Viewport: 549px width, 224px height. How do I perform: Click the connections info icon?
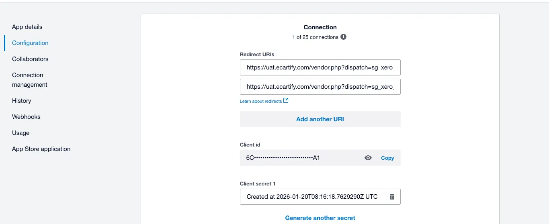tap(343, 37)
